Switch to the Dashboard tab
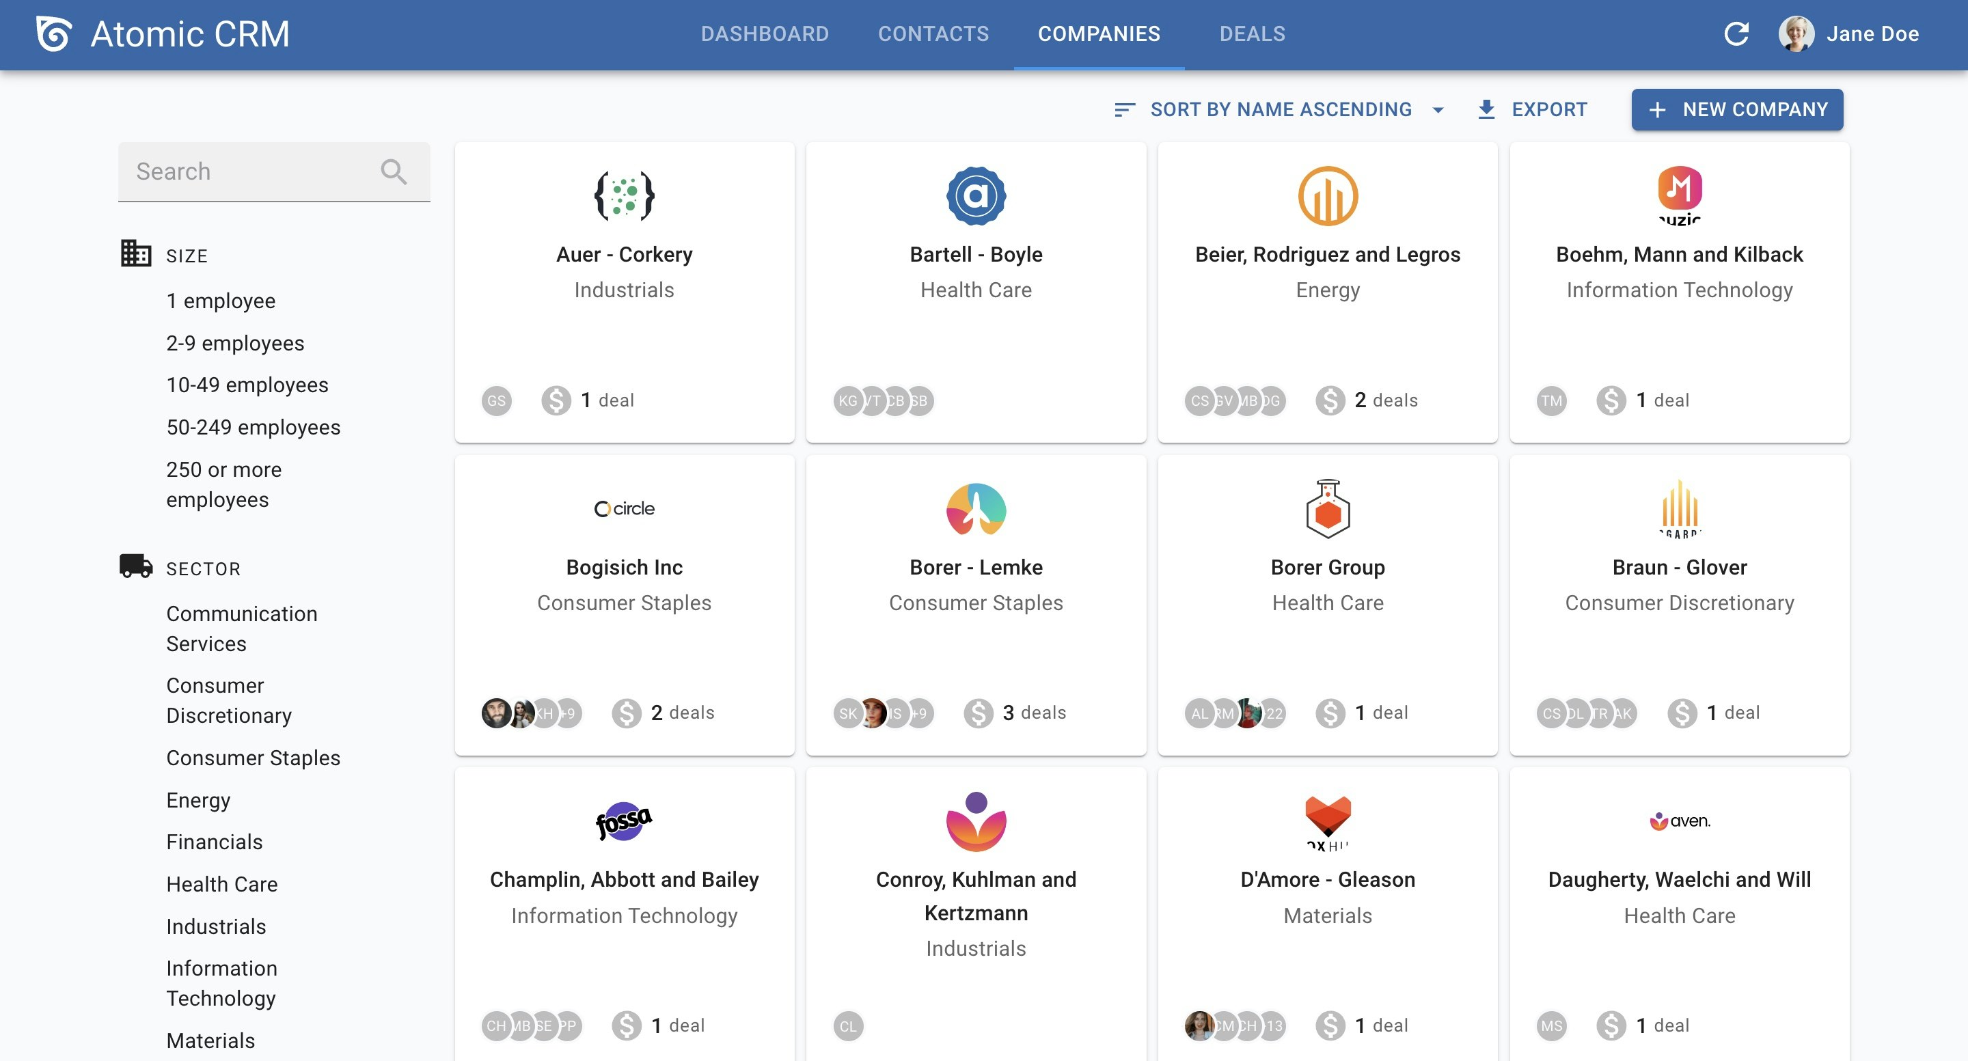This screenshot has width=1968, height=1061. click(765, 34)
